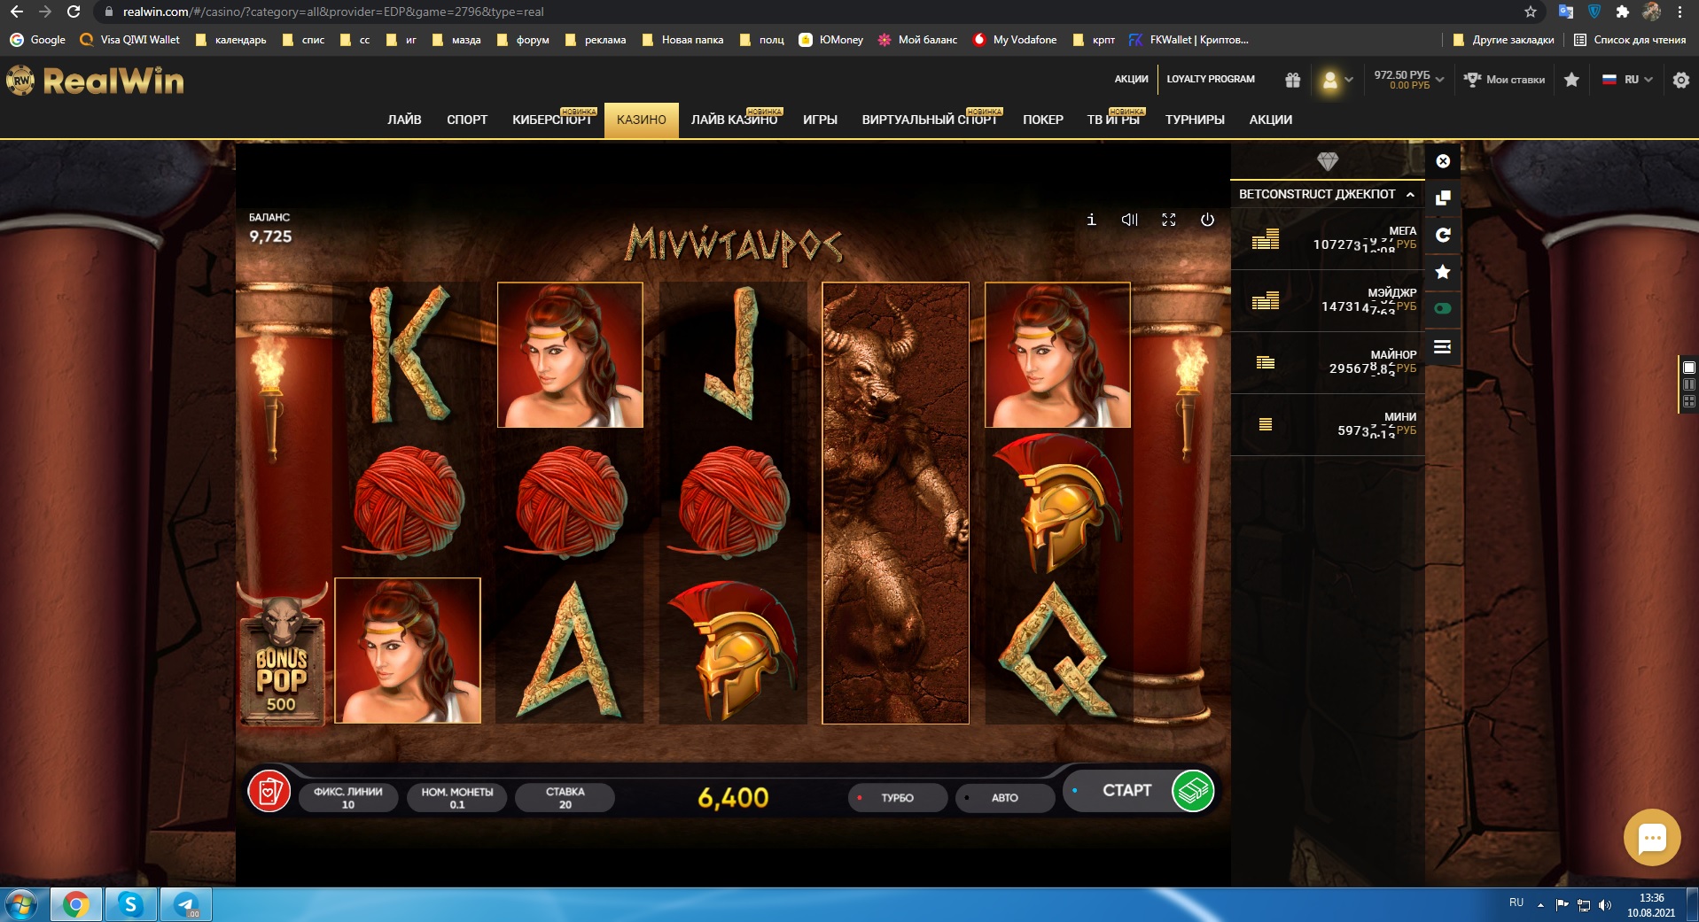This screenshot has width=1699, height=922.
Task: Open game in separate window icon
Action: [1443, 198]
